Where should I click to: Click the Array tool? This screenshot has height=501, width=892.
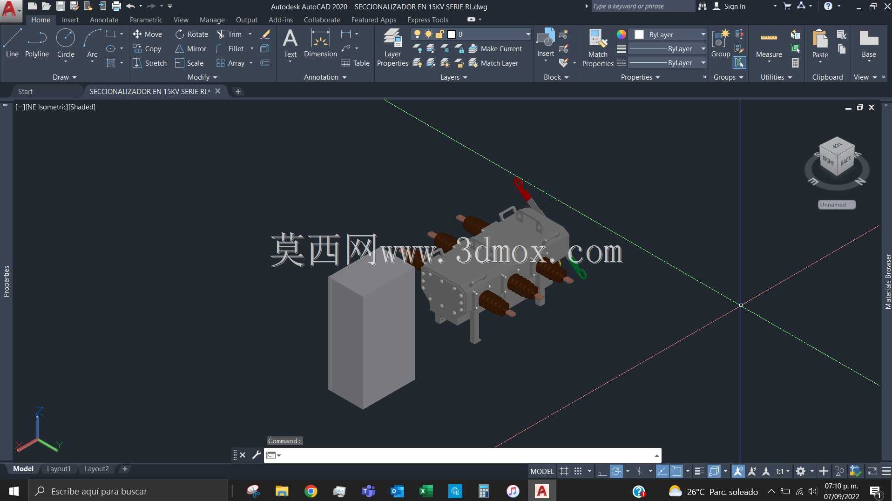click(230, 63)
